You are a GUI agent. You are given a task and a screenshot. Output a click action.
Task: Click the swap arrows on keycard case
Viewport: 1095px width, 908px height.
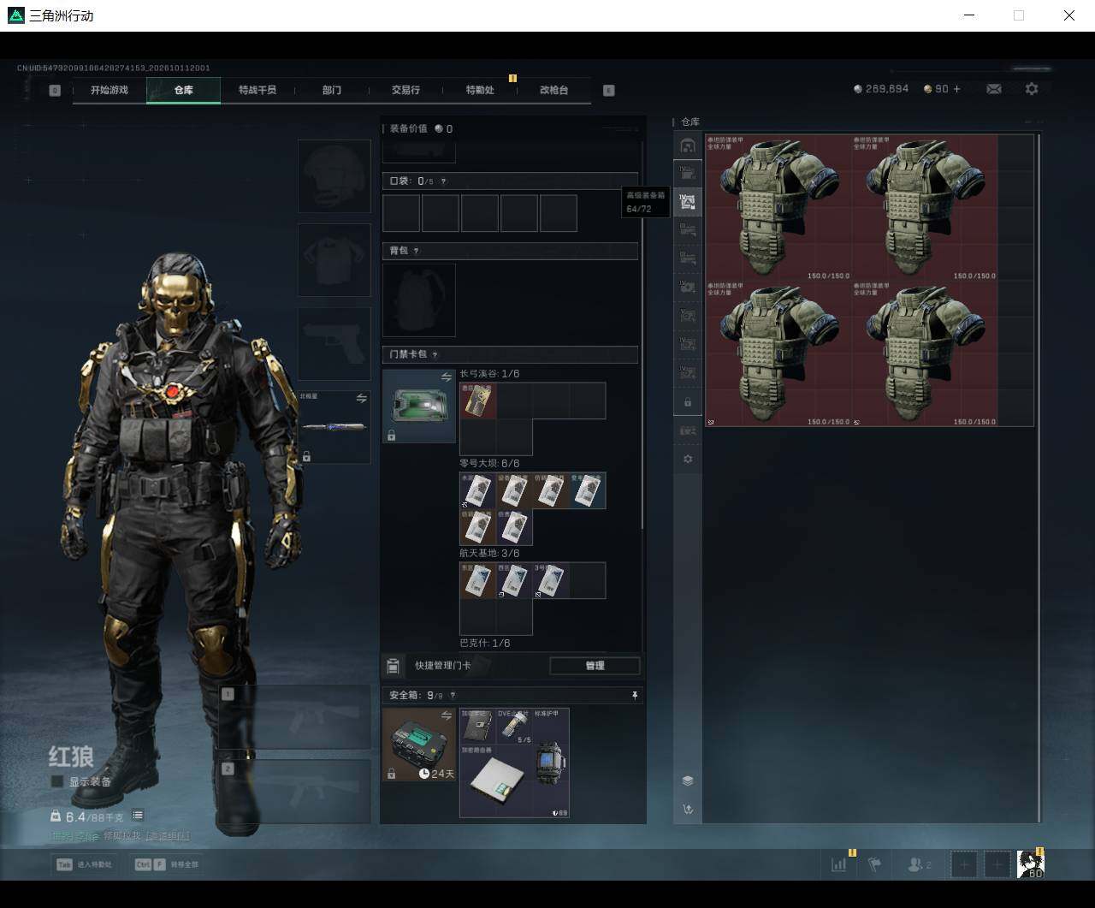tap(446, 377)
